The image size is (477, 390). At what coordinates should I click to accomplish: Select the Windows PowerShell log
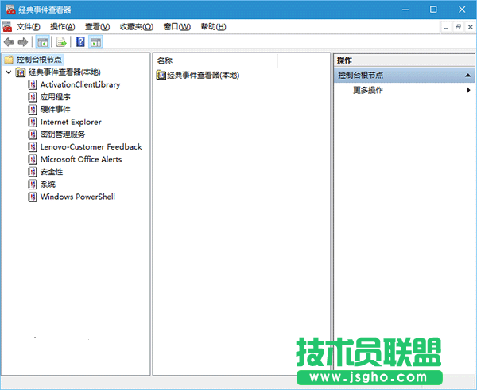coord(77,197)
